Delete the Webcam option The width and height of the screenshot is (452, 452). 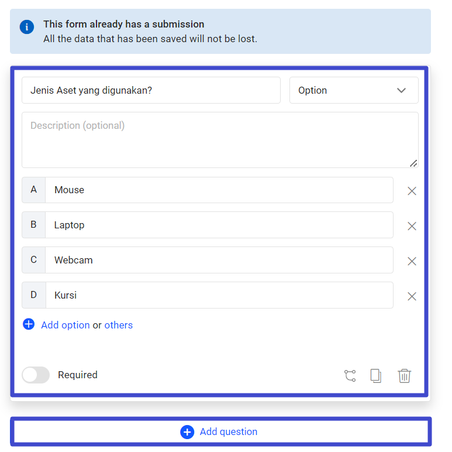click(412, 261)
